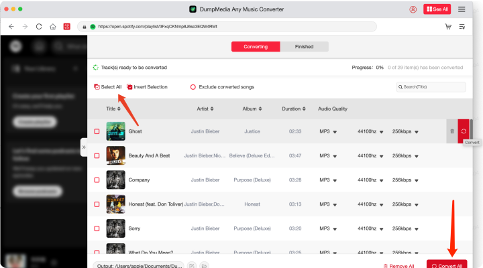Click the red converter icon in toolbar

(x=67, y=26)
